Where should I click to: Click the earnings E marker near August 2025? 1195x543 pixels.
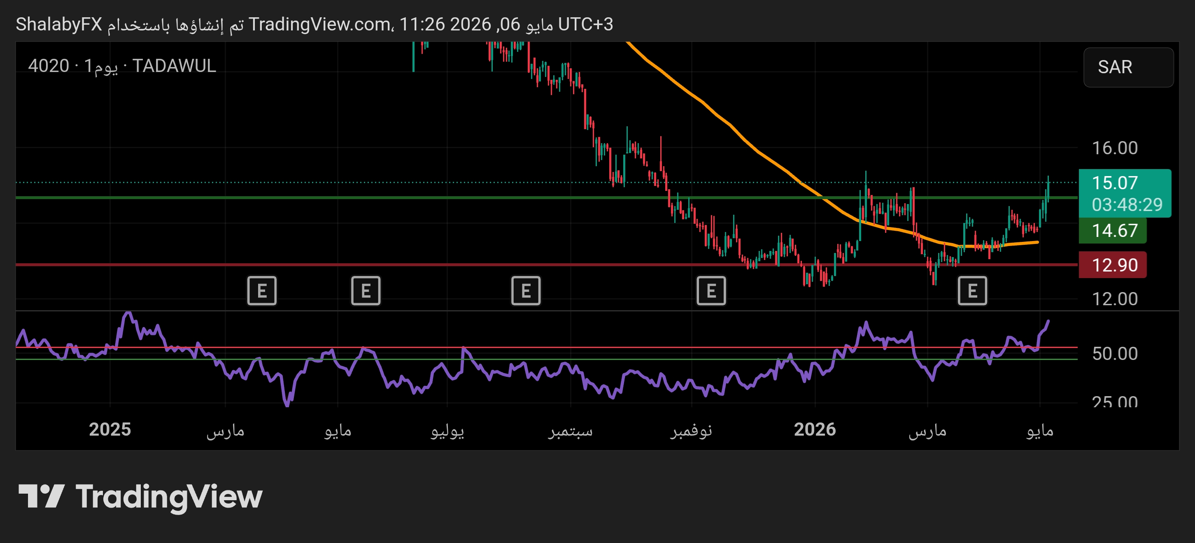pos(526,291)
